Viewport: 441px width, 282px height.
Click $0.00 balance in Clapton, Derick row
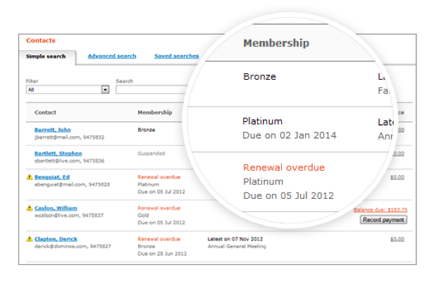(x=397, y=239)
